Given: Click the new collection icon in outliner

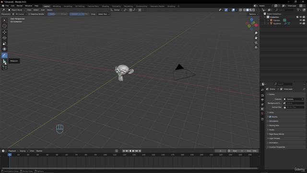Looking at the screenshot, I should coord(304,10).
